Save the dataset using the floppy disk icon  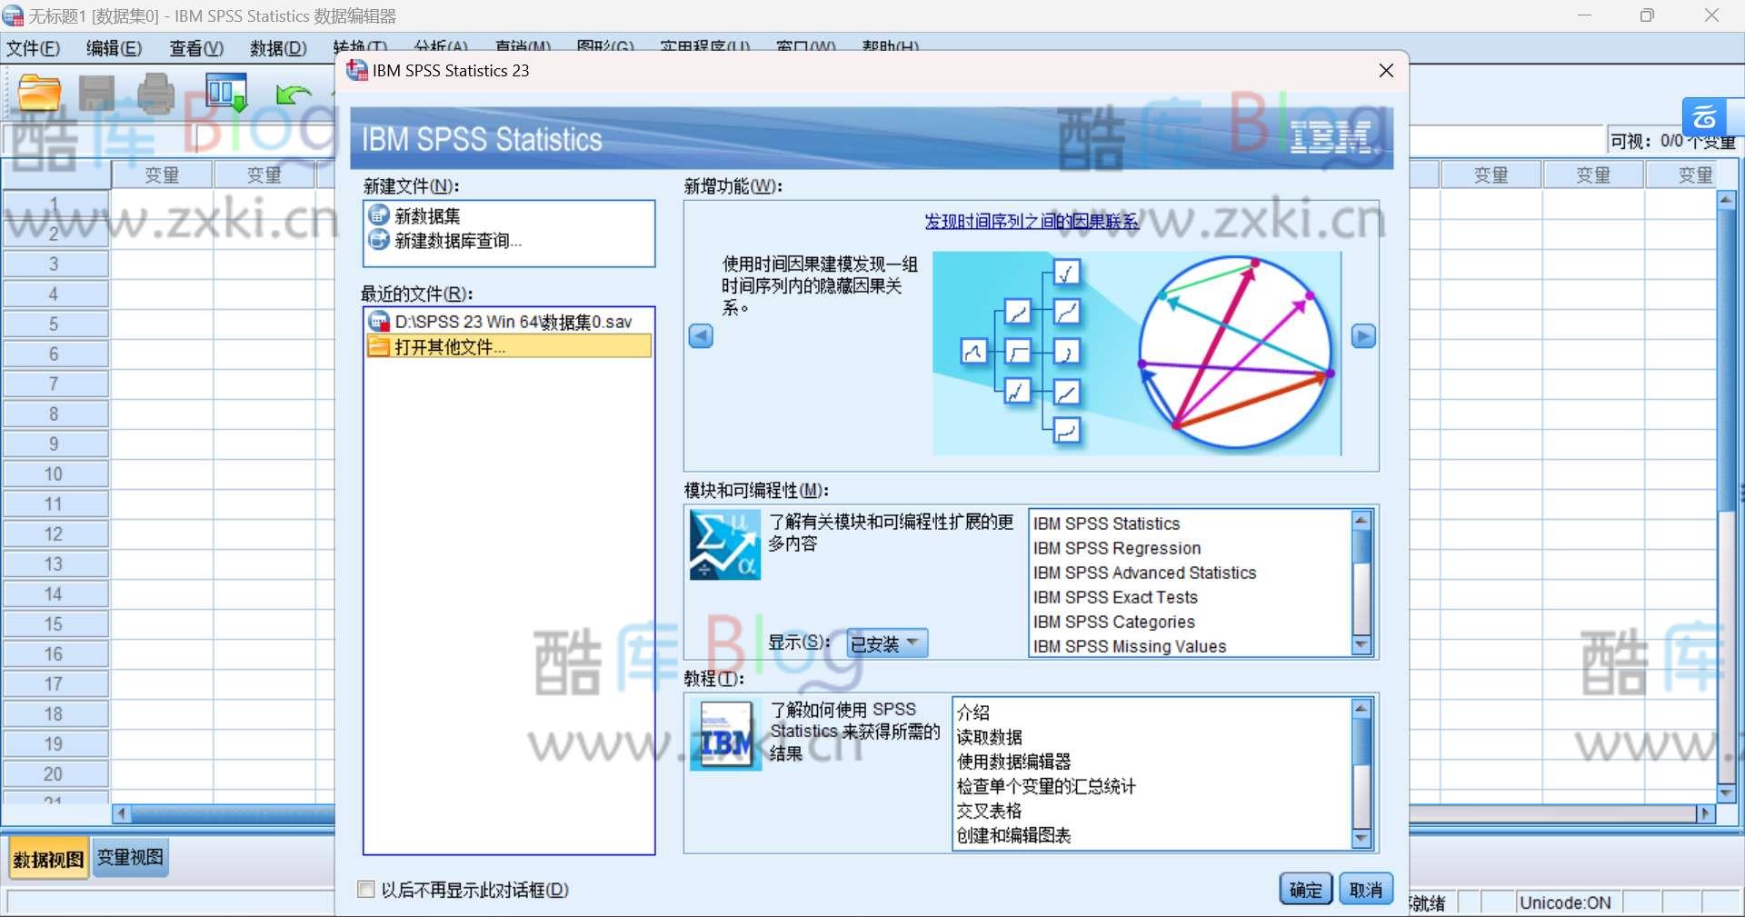[96, 92]
